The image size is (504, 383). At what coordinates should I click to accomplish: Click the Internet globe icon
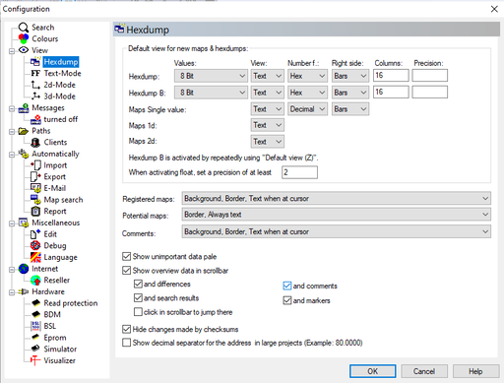24,269
